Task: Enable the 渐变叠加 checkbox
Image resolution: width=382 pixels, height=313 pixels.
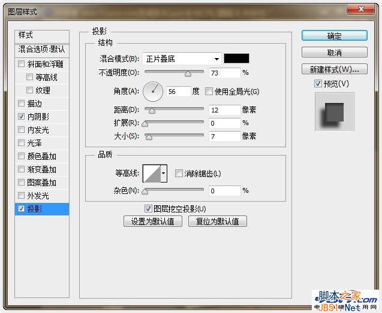Action: [x=21, y=169]
